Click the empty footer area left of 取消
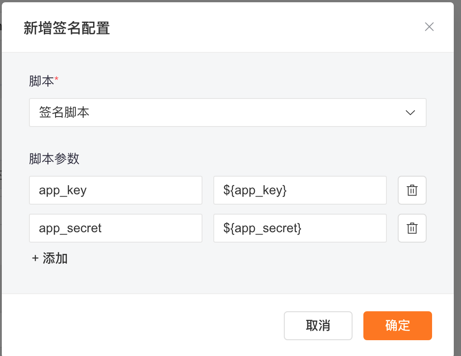This screenshot has width=461, height=356. [141, 326]
